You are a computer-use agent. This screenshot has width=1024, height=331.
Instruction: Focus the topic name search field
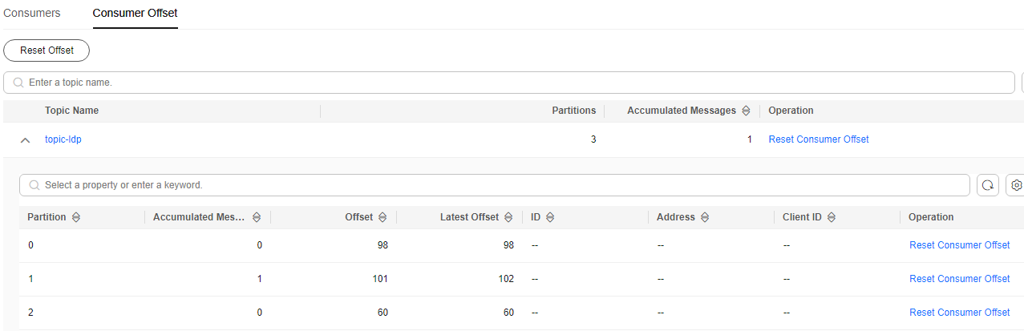coord(509,83)
